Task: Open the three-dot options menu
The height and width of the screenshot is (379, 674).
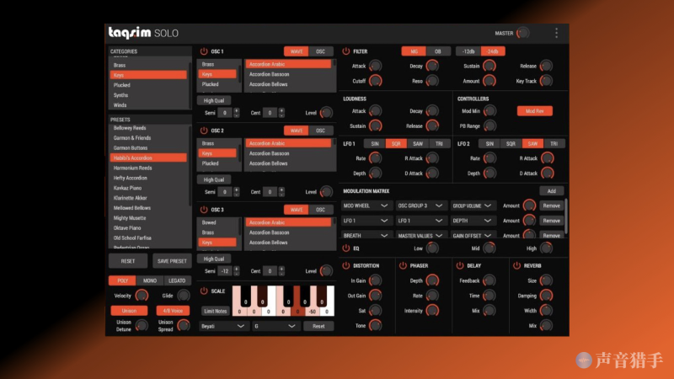Action: tap(556, 34)
